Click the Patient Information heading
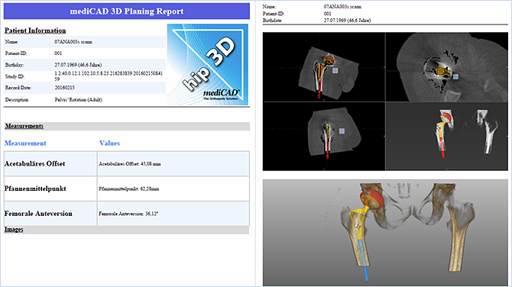This screenshot has width=512, height=287. coord(35,31)
